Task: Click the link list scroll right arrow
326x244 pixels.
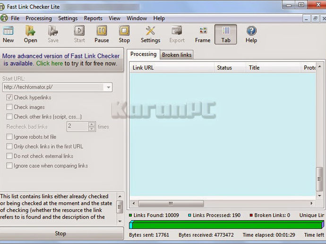Action: point(312,203)
